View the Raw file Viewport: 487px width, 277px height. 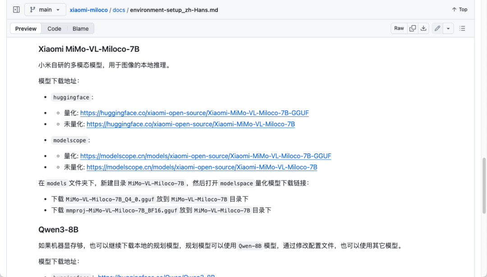tap(399, 28)
